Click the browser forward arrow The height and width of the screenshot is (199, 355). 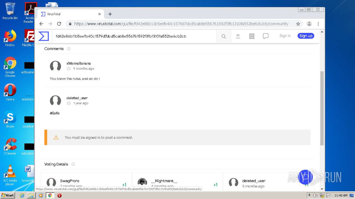click(50, 24)
